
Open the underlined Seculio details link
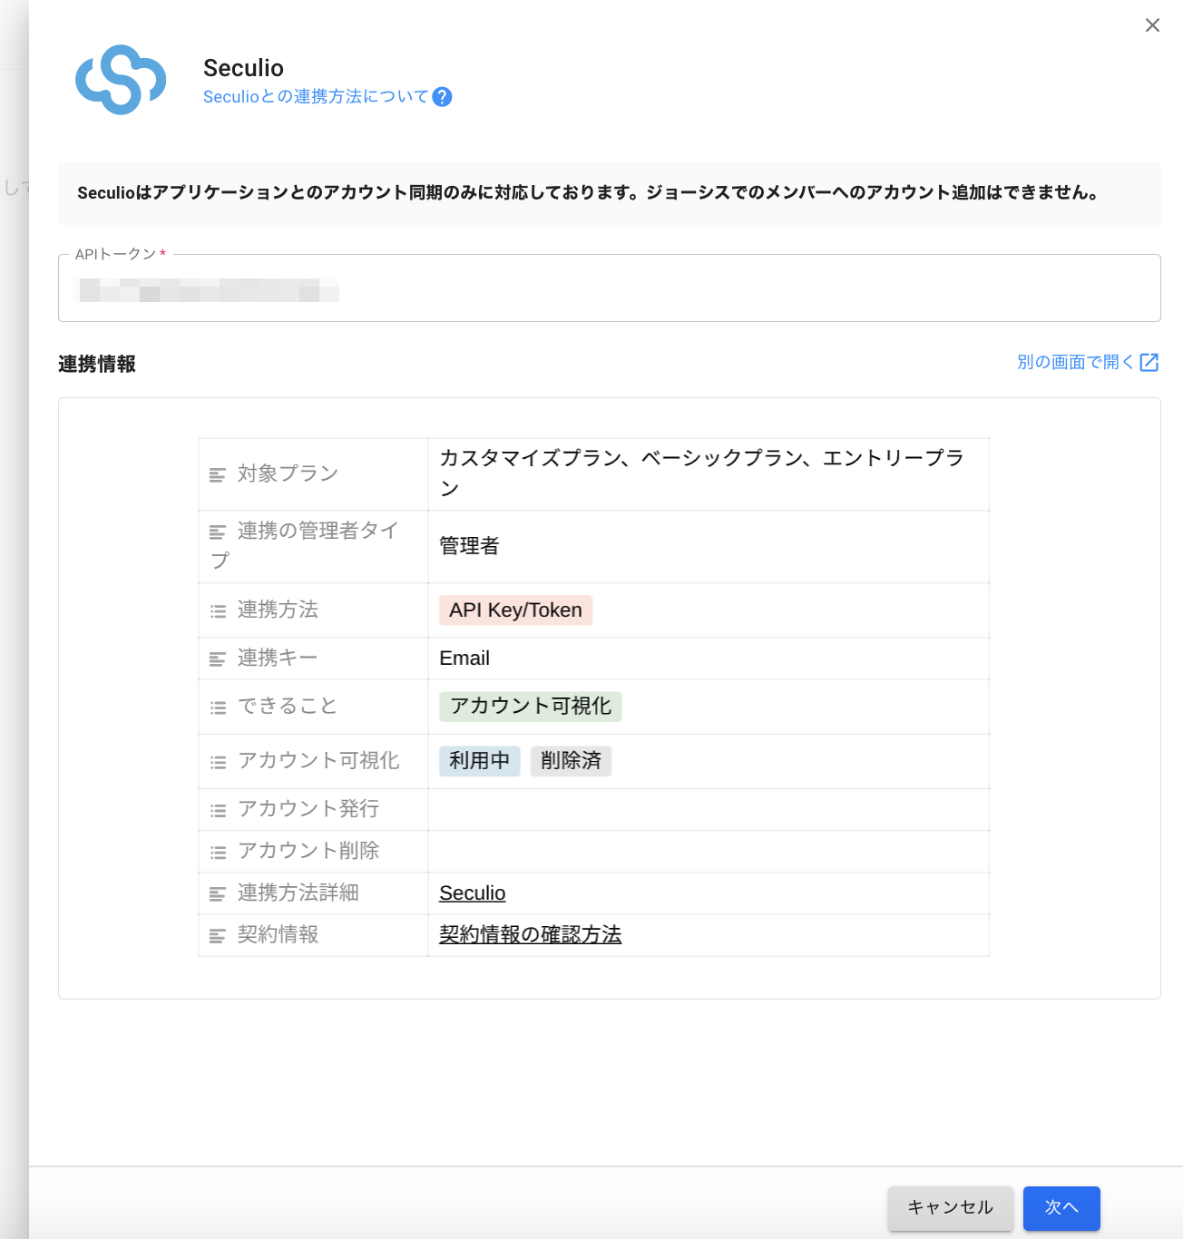(x=472, y=893)
